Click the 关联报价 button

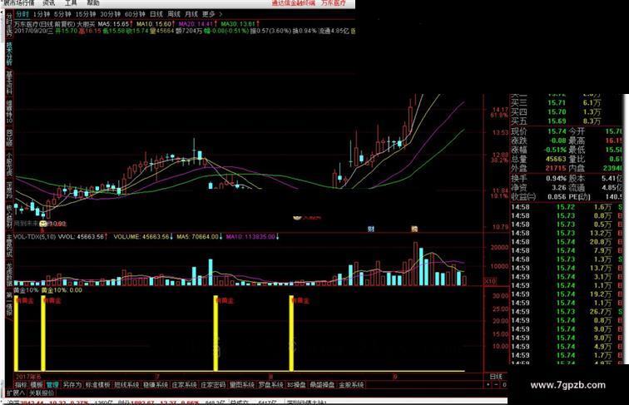tap(42, 393)
